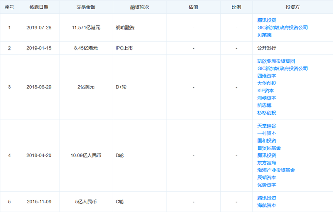
Task: Click the 融资轮次 column header
Action: [140, 7]
